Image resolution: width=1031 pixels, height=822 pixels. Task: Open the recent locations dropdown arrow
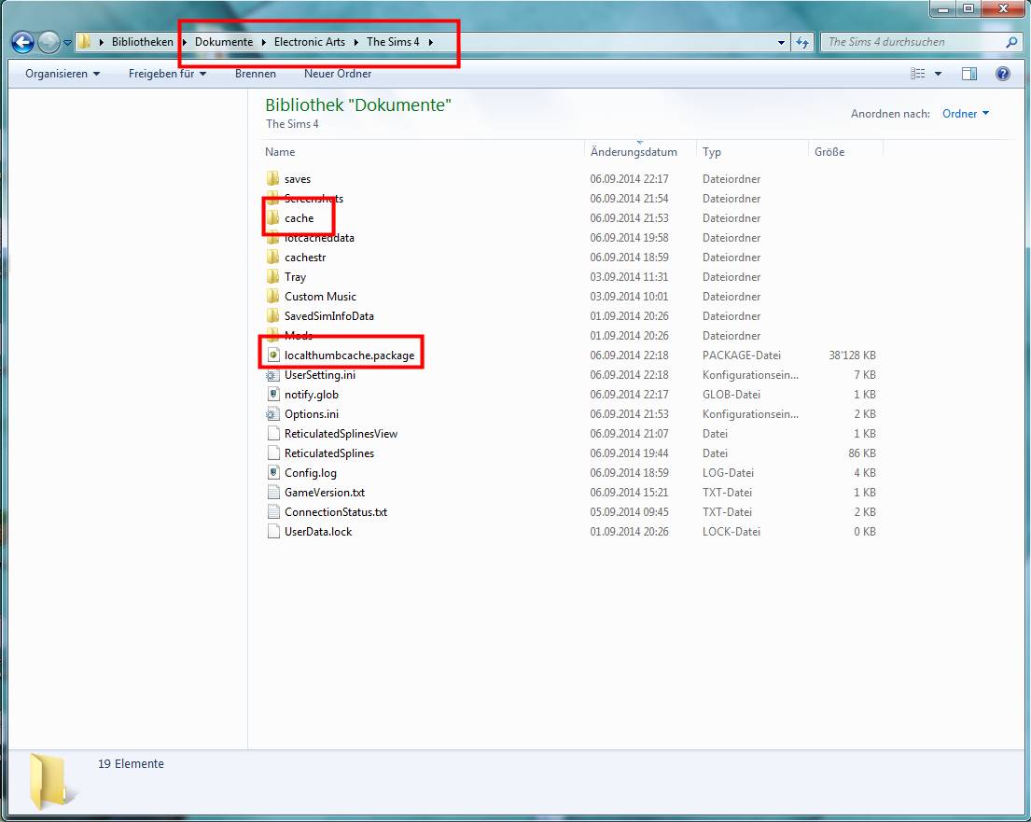[x=67, y=43]
